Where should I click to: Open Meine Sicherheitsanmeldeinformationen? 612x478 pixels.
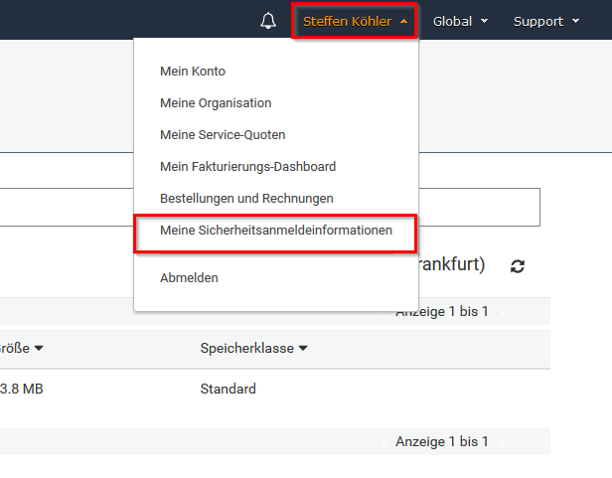coord(276,231)
